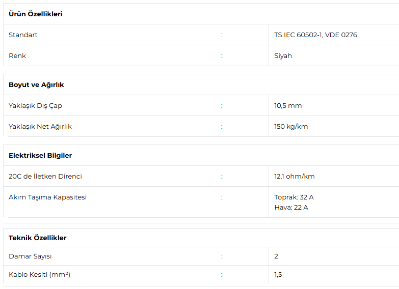This screenshot has height=289, width=399.
Task: Select the Standart row label
Action: [23, 35]
